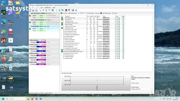The height and width of the screenshot is (101, 180).
Task: Select the Command Timeout attribute row
Action: [x=93, y=36]
